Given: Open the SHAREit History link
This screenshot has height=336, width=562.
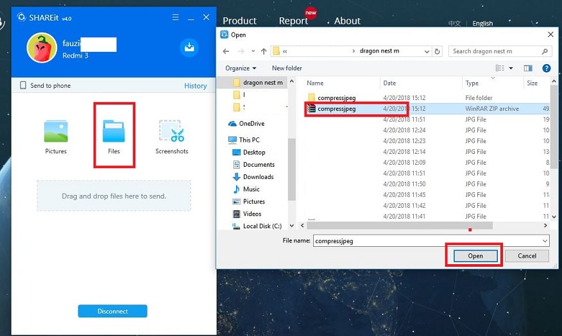Looking at the screenshot, I should coord(195,86).
